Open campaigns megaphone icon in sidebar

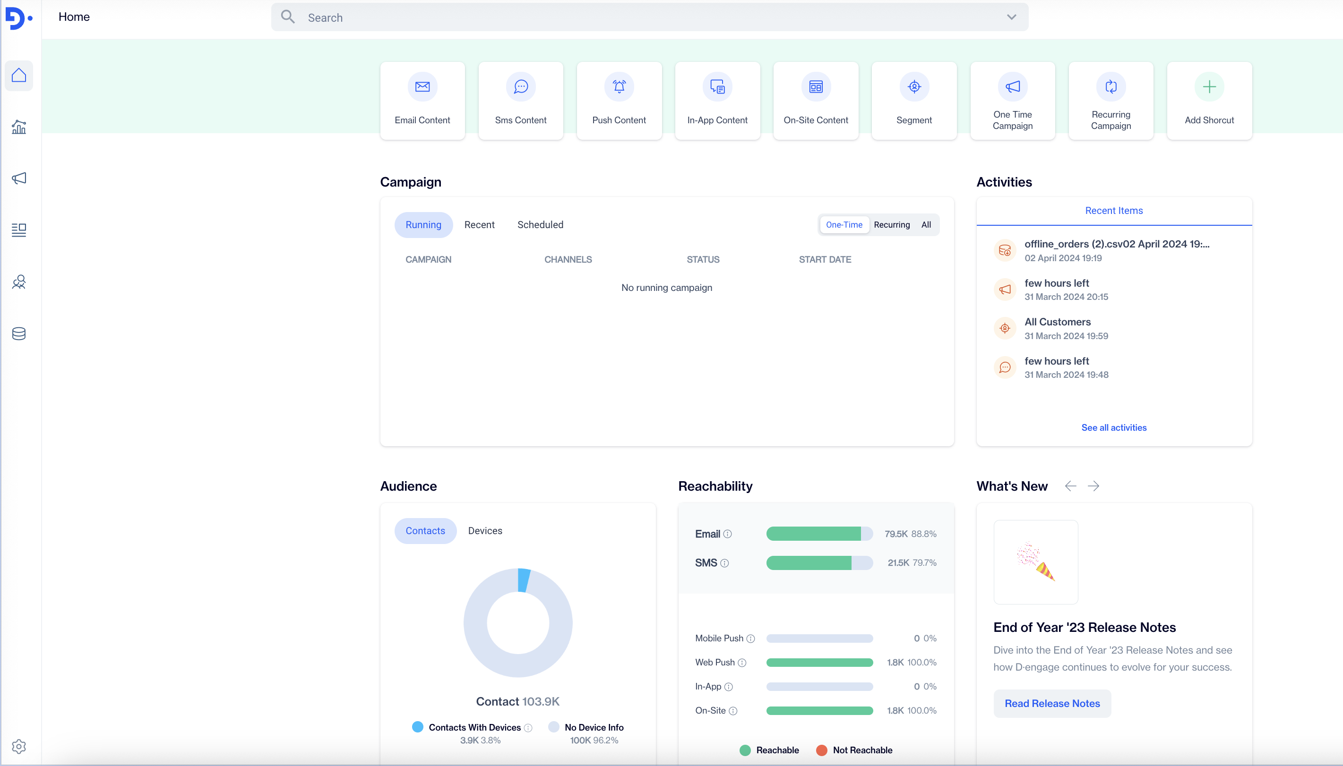pyautogui.click(x=19, y=179)
